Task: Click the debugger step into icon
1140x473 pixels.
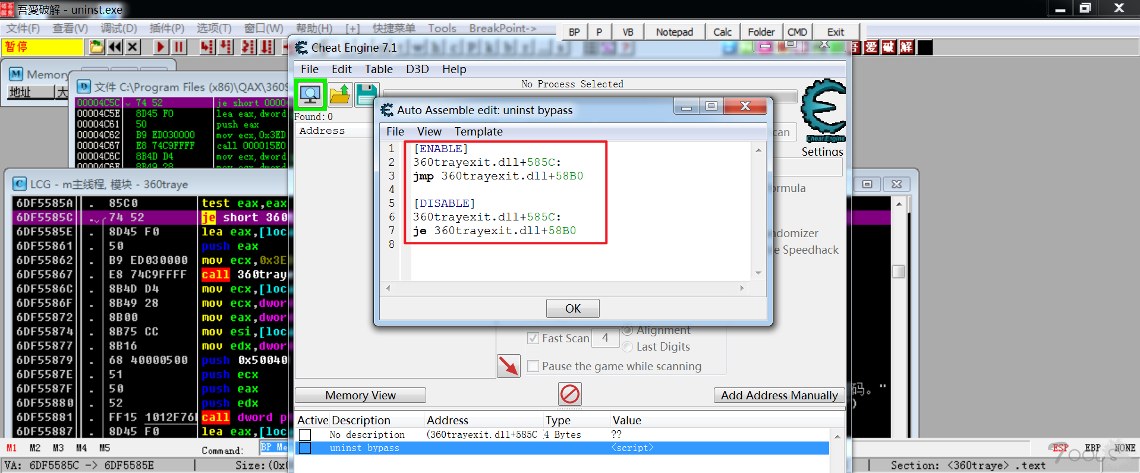Action: coord(207,47)
